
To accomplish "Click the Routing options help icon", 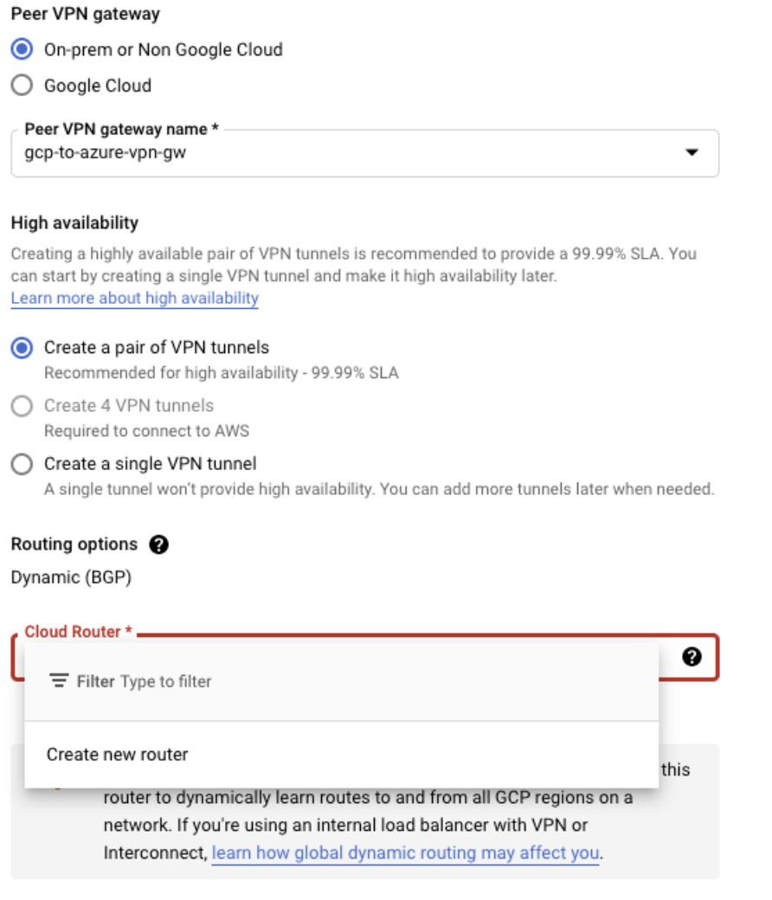I will [158, 544].
